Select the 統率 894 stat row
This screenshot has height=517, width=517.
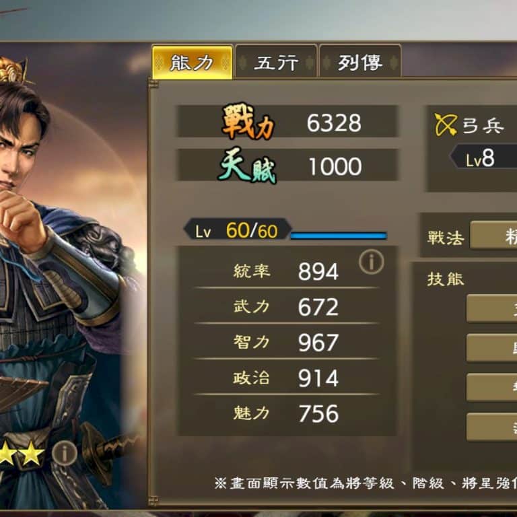point(286,271)
